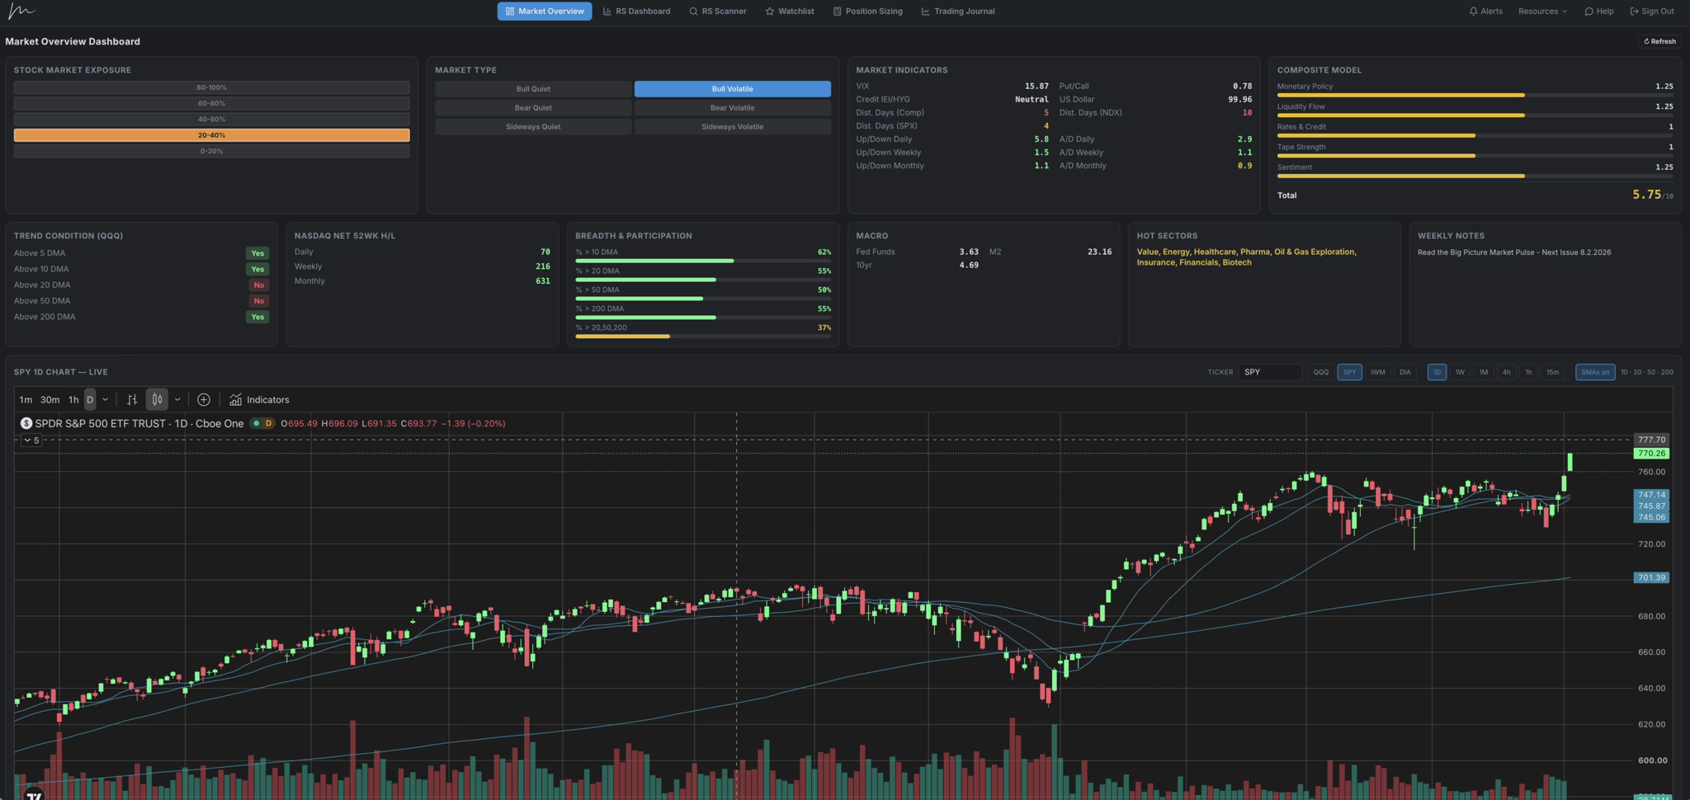Select the 1W chart timeframe toggle

(1460, 373)
